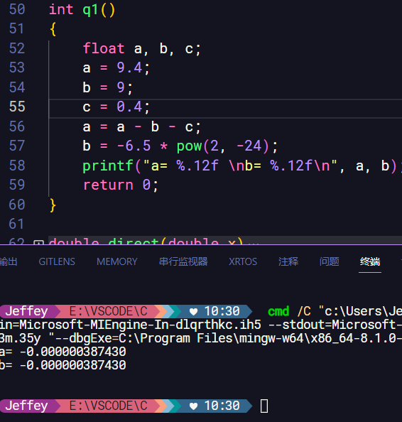Screen dimensions: 402x422
Task: Click line number 55 in the gutter
Action: tap(17, 107)
